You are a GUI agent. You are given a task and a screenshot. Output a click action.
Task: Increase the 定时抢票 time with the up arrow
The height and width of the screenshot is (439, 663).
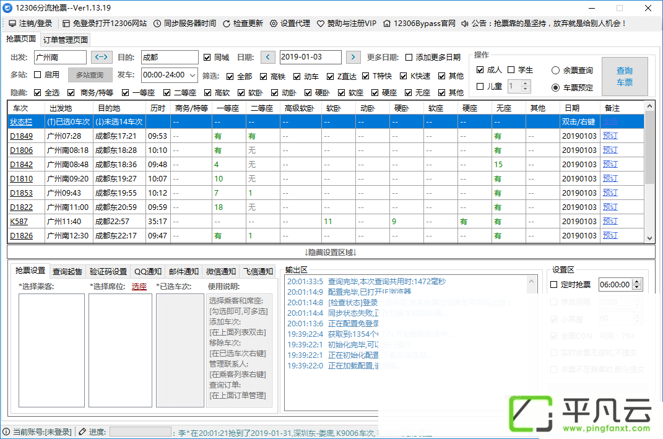(x=637, y=282)
